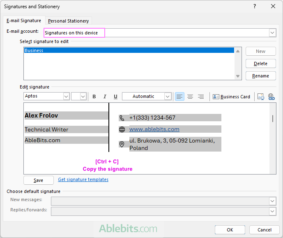Insert picture icon in signature toolbar
This screenshot has height=238, width=283.
[261, 97]
